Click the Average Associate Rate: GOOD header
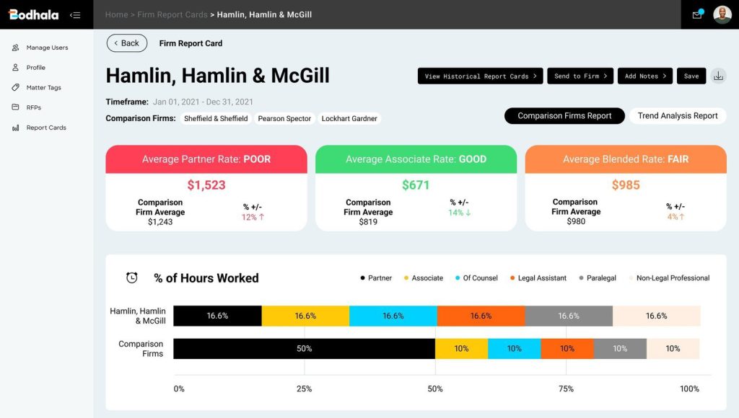The width and height of the screenshot is (739, 418). (416, 159)
